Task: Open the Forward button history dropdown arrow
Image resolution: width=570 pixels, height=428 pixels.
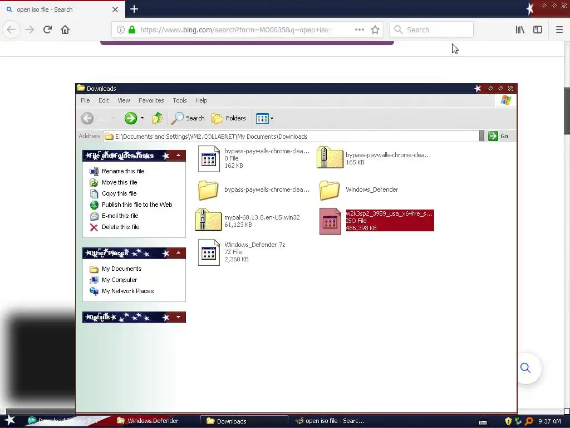Action: pos(142,118)
